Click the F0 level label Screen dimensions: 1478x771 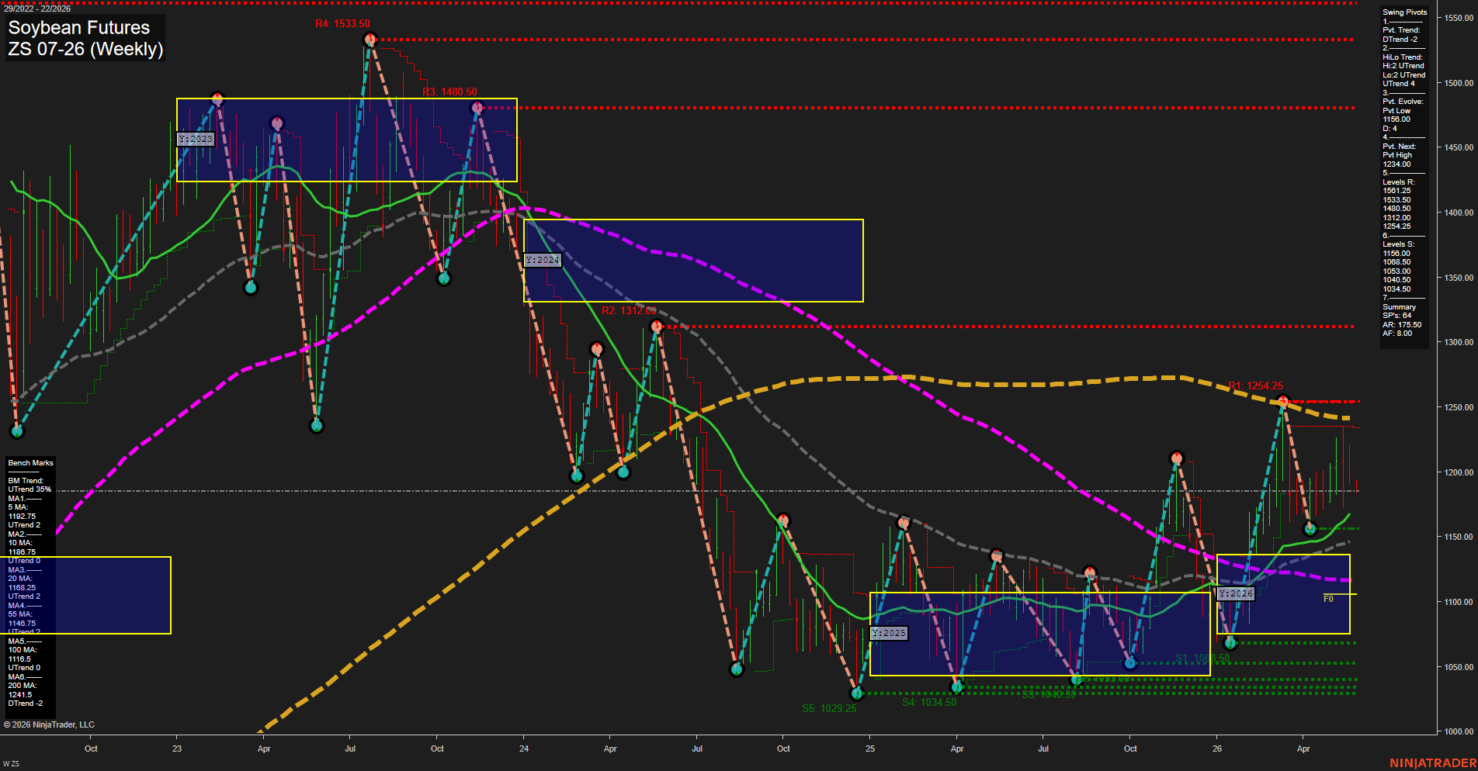tap(1328, 599)
